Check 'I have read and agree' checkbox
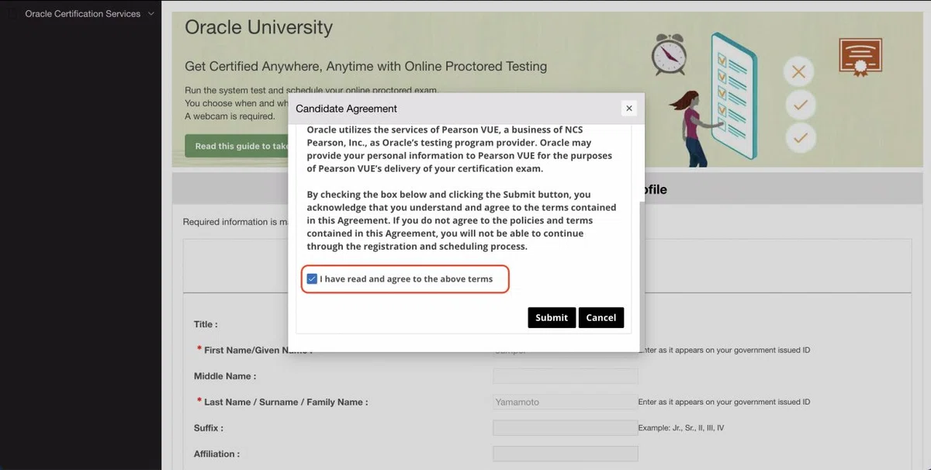Screen dimensions: 931x470 (x=312, y=279)
